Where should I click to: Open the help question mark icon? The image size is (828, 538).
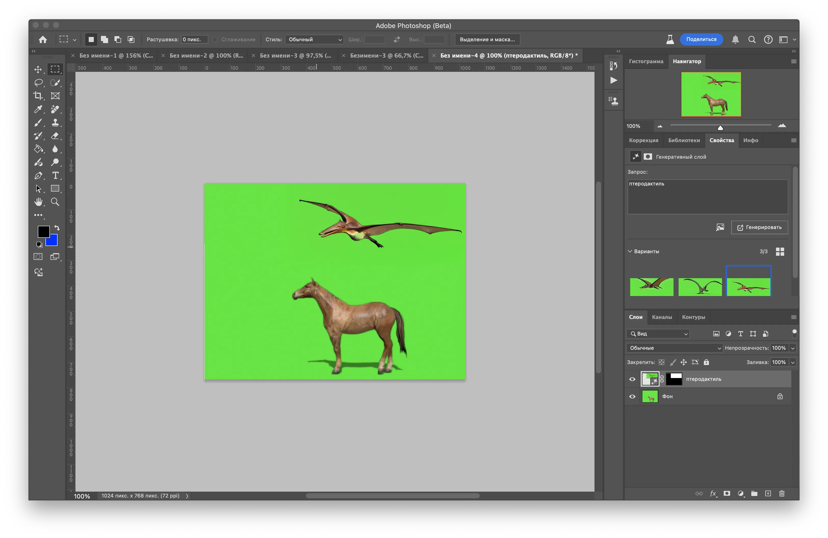coord(768,40)
